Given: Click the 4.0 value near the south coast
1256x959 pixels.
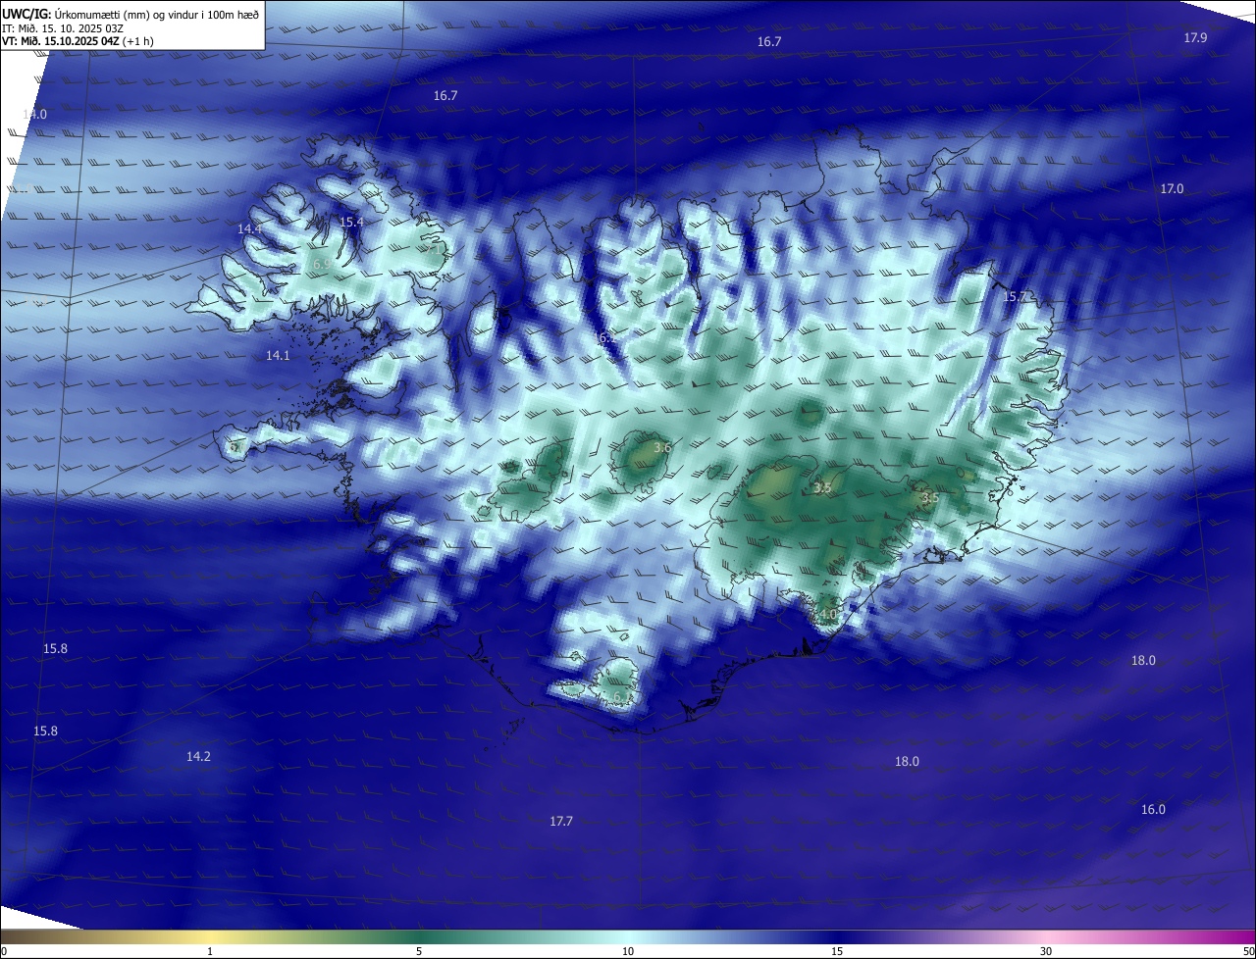Looking at the screenshot, I should click(827, 615).
